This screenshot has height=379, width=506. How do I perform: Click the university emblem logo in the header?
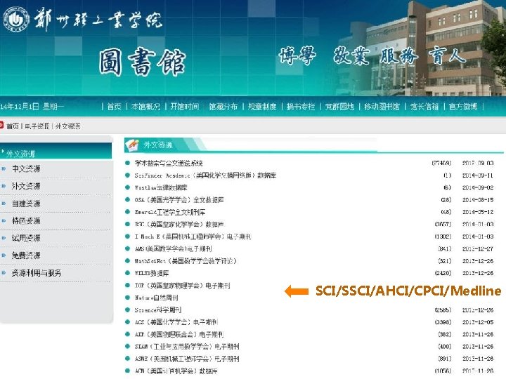click(x=15, y=20)
